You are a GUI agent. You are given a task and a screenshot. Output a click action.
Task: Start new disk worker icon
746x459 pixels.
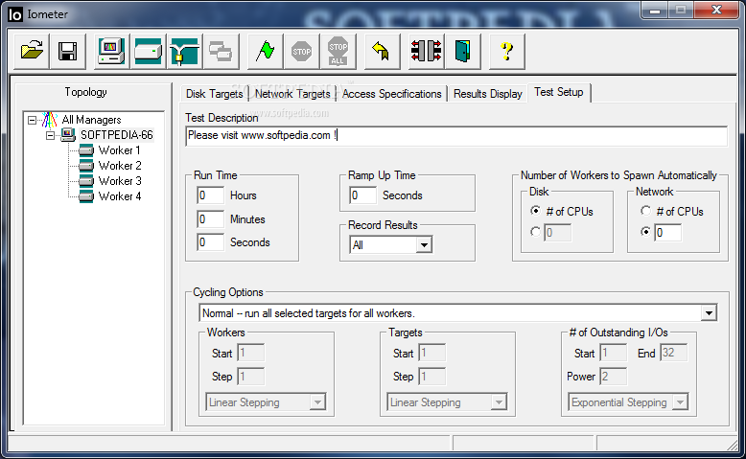pos(148,51)
